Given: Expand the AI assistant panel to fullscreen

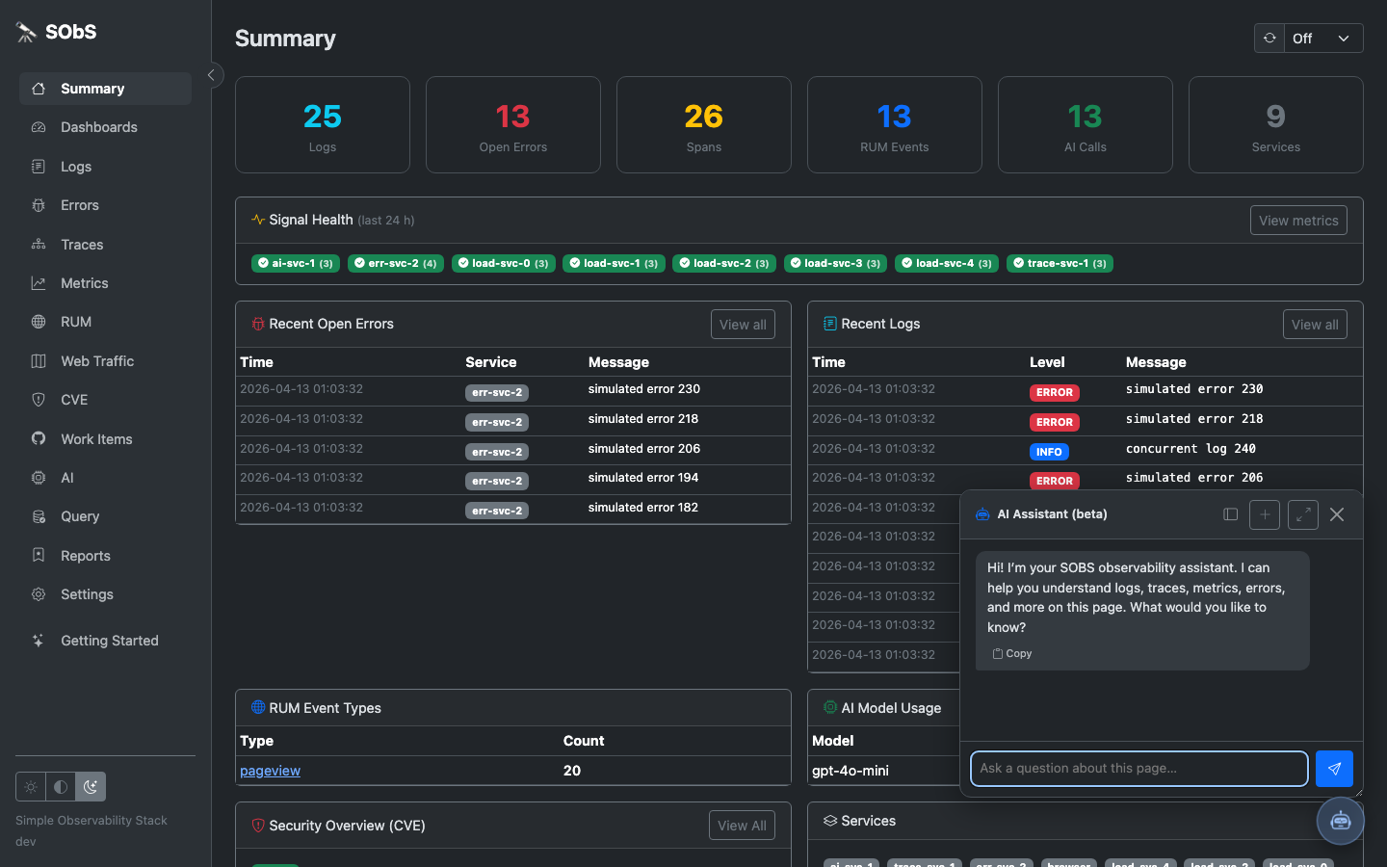Looking at the screenshot, I should pyautogui.click(x=1303, y=514).
